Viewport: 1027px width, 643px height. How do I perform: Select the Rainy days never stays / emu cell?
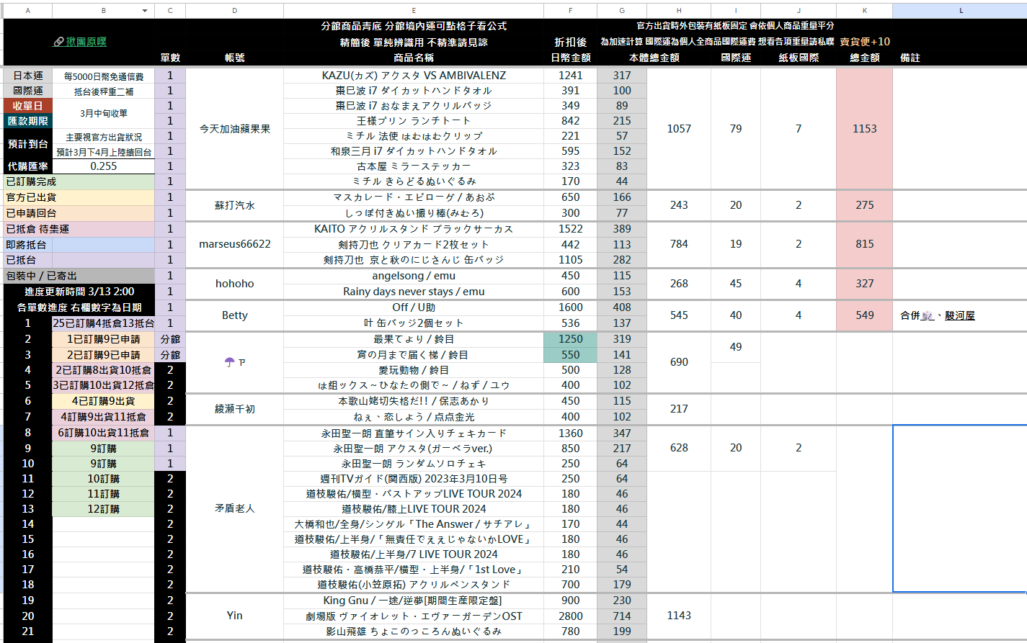414,292
